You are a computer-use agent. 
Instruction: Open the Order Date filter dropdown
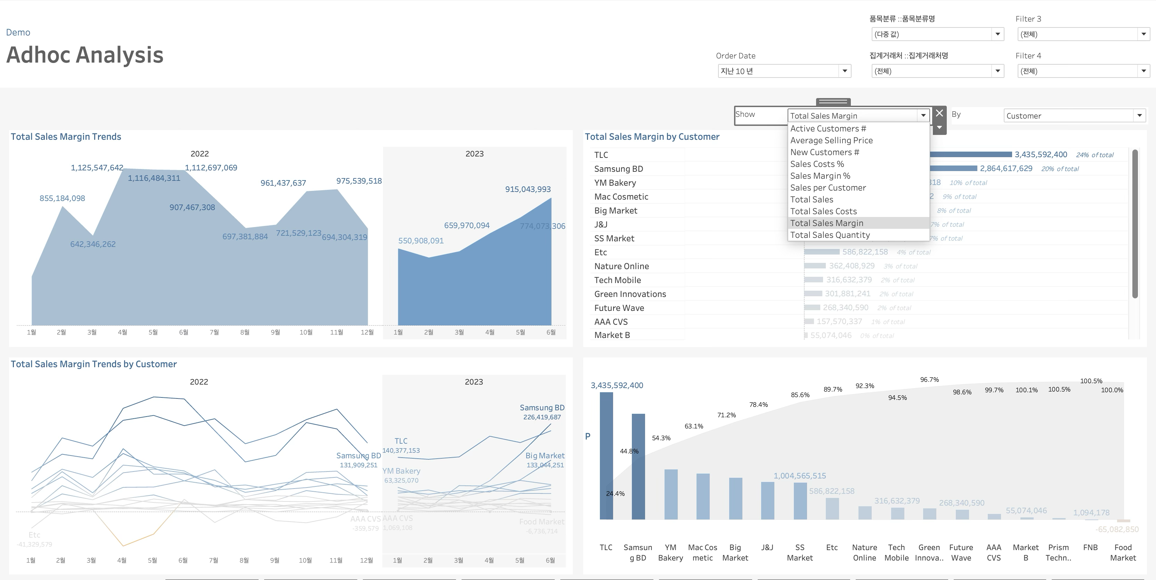click(x=845, y=71)
